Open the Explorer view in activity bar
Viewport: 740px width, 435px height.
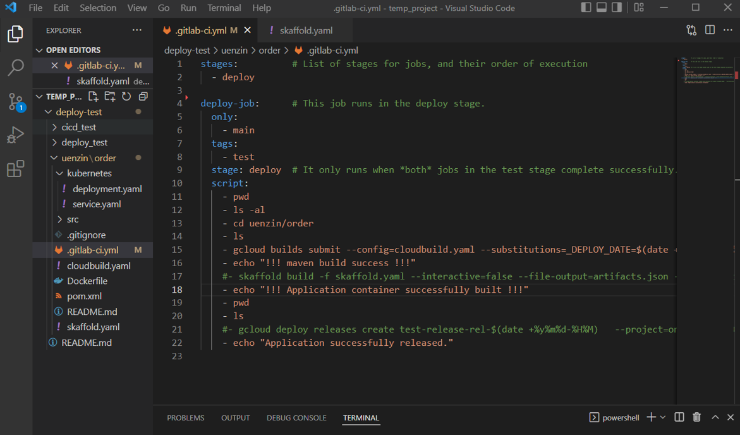pyautogui.click(x=16, y=34)
